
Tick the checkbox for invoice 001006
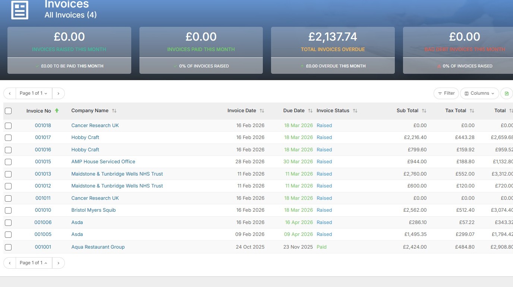8,223
